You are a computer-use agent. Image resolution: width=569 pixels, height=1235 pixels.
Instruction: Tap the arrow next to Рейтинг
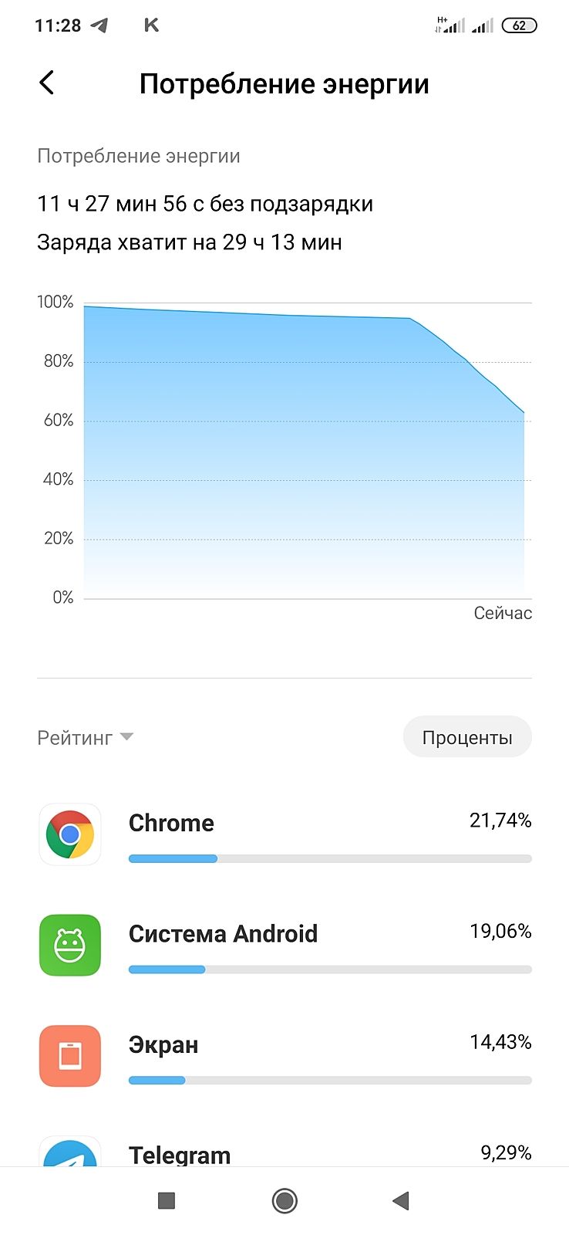coord(127,737)
